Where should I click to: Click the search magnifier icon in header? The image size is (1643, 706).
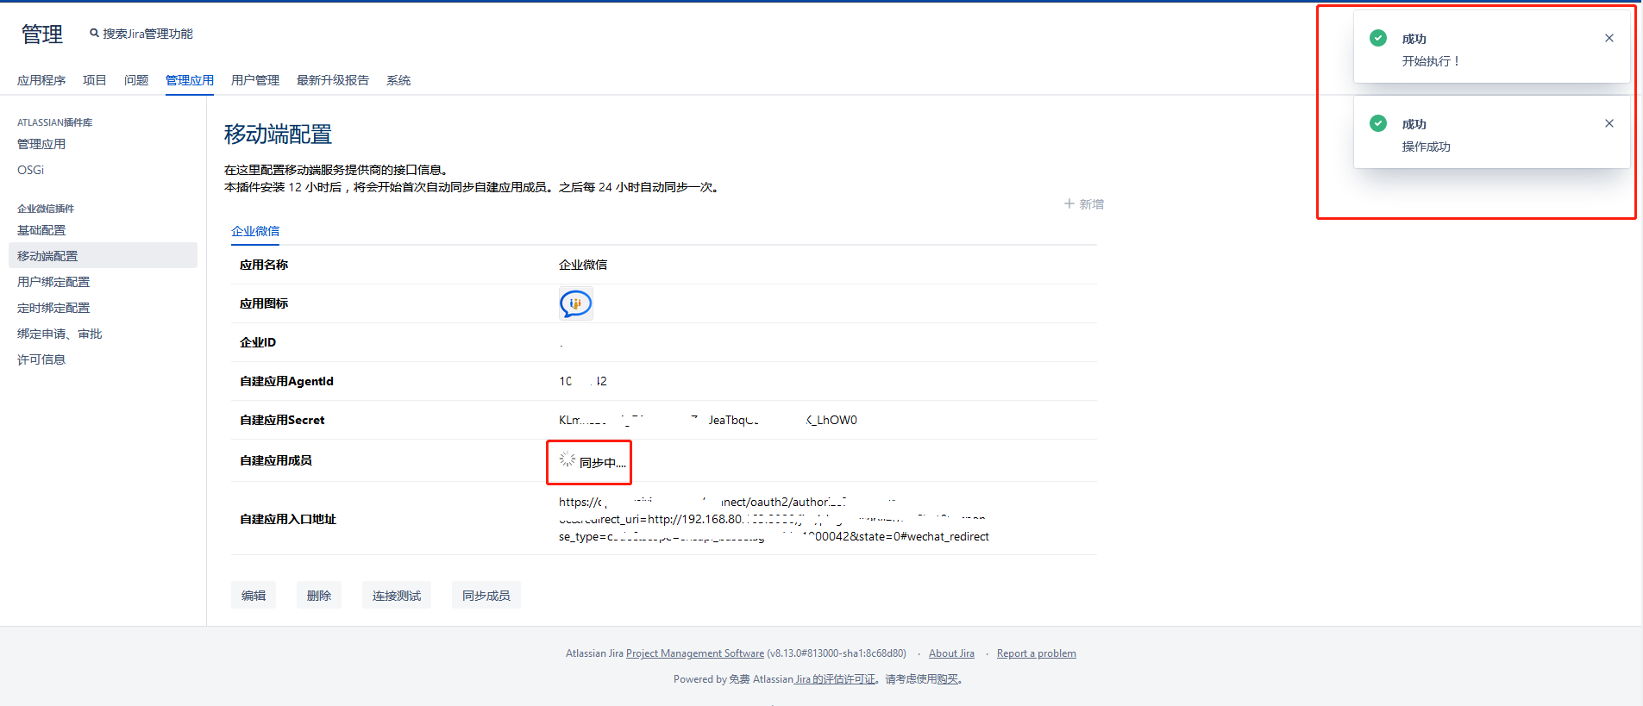(94, 34)
